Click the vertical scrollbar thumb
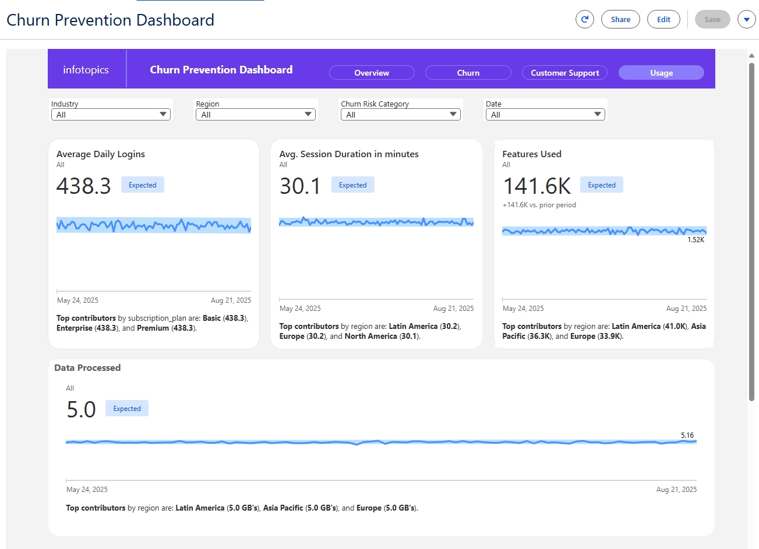Screen dimensions: 759x549 click(751, 231)
